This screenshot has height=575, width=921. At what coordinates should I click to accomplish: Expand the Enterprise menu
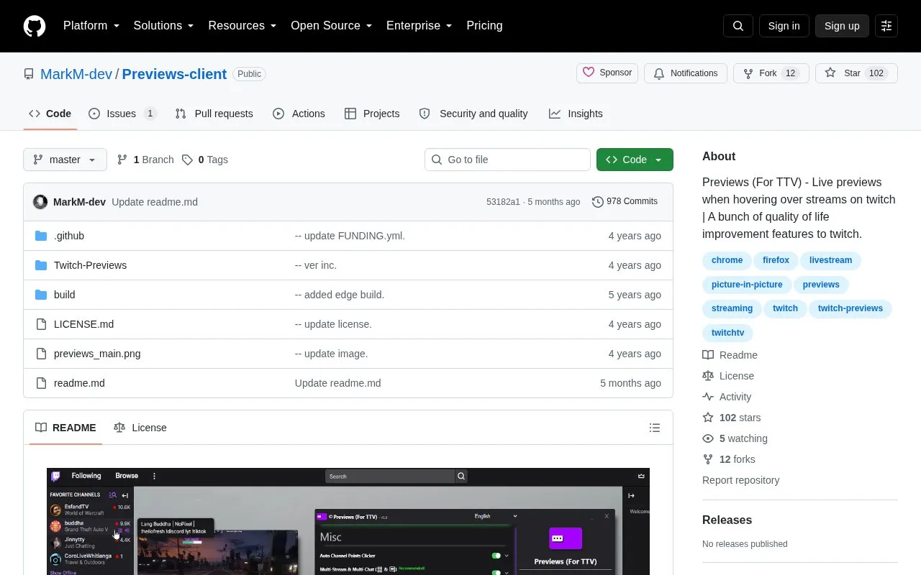pos(419,26)
